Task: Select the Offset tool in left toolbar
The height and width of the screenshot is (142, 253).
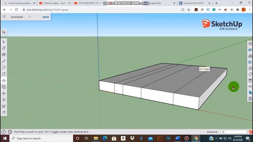Action: (4, 87)
